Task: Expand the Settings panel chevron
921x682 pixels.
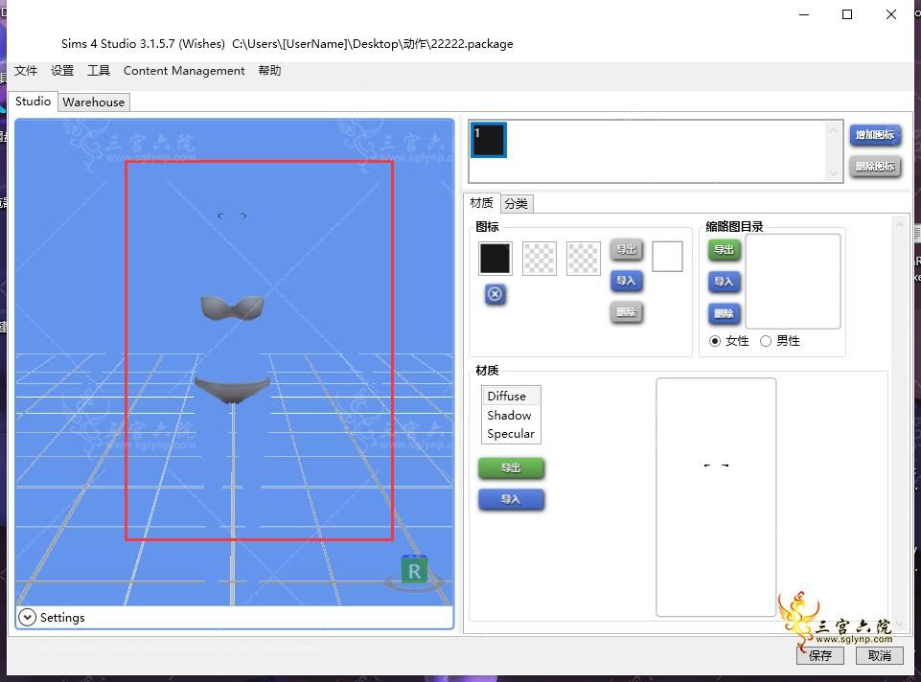Action: (27, 618)
